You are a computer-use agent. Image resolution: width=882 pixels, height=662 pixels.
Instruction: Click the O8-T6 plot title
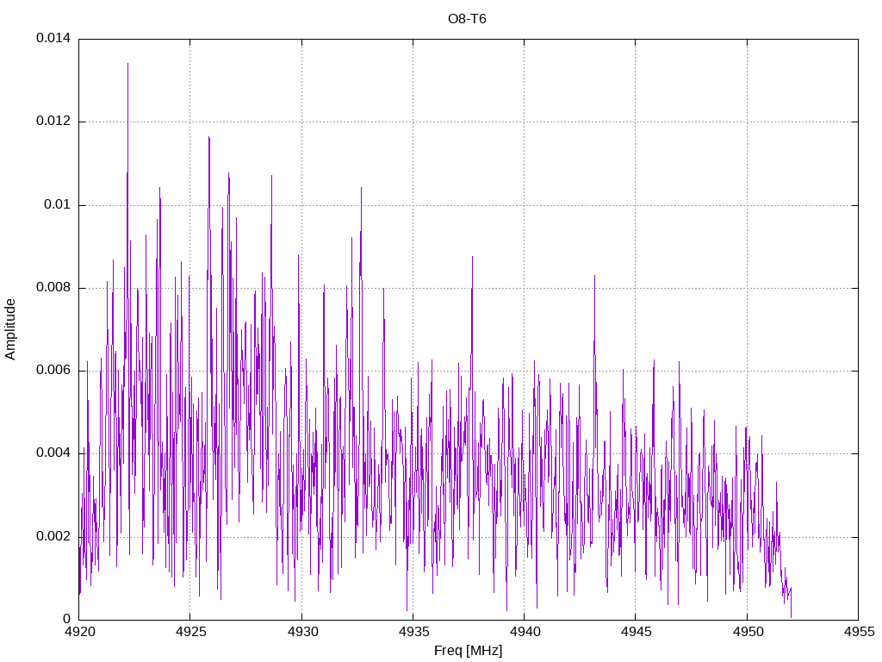(x=467, y=19)
